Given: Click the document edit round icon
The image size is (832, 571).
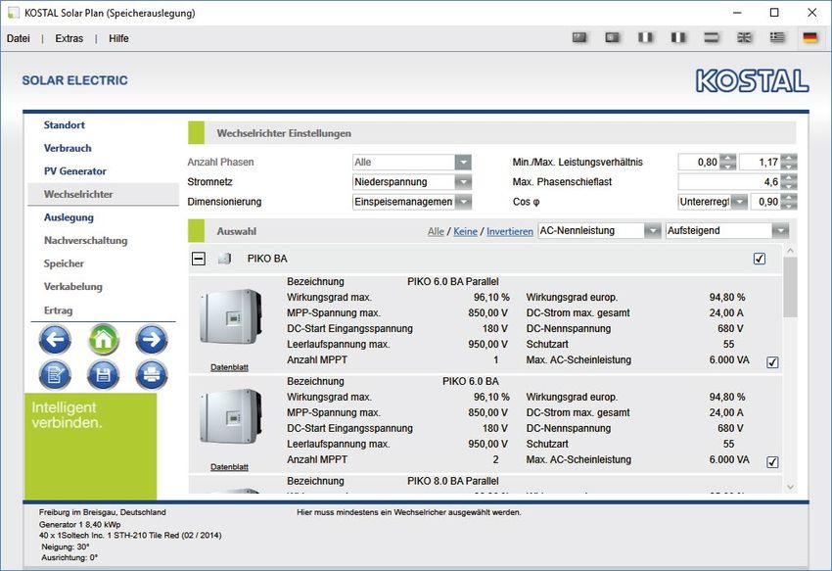Looking at the screenshot, I should pyautogui.click(x=55, y=375).
